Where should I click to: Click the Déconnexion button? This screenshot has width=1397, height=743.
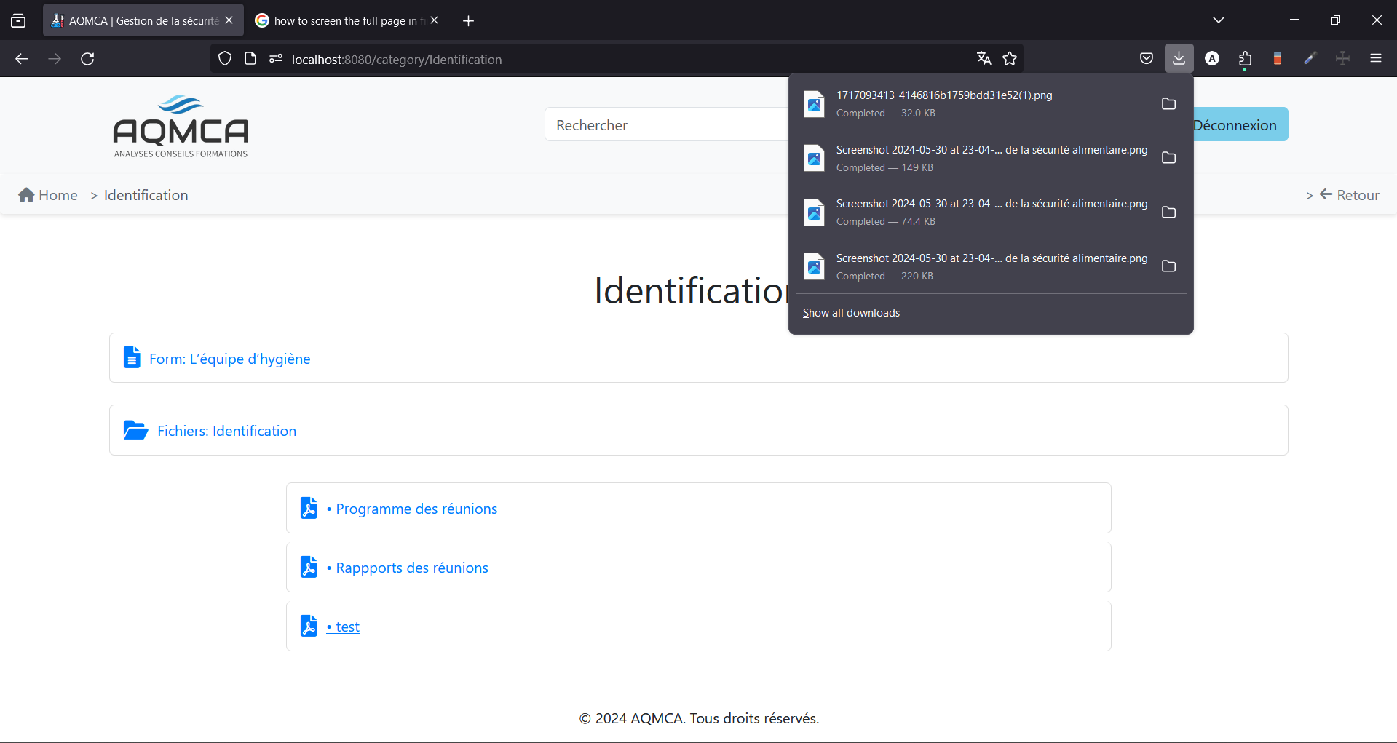click(1235, 124)
